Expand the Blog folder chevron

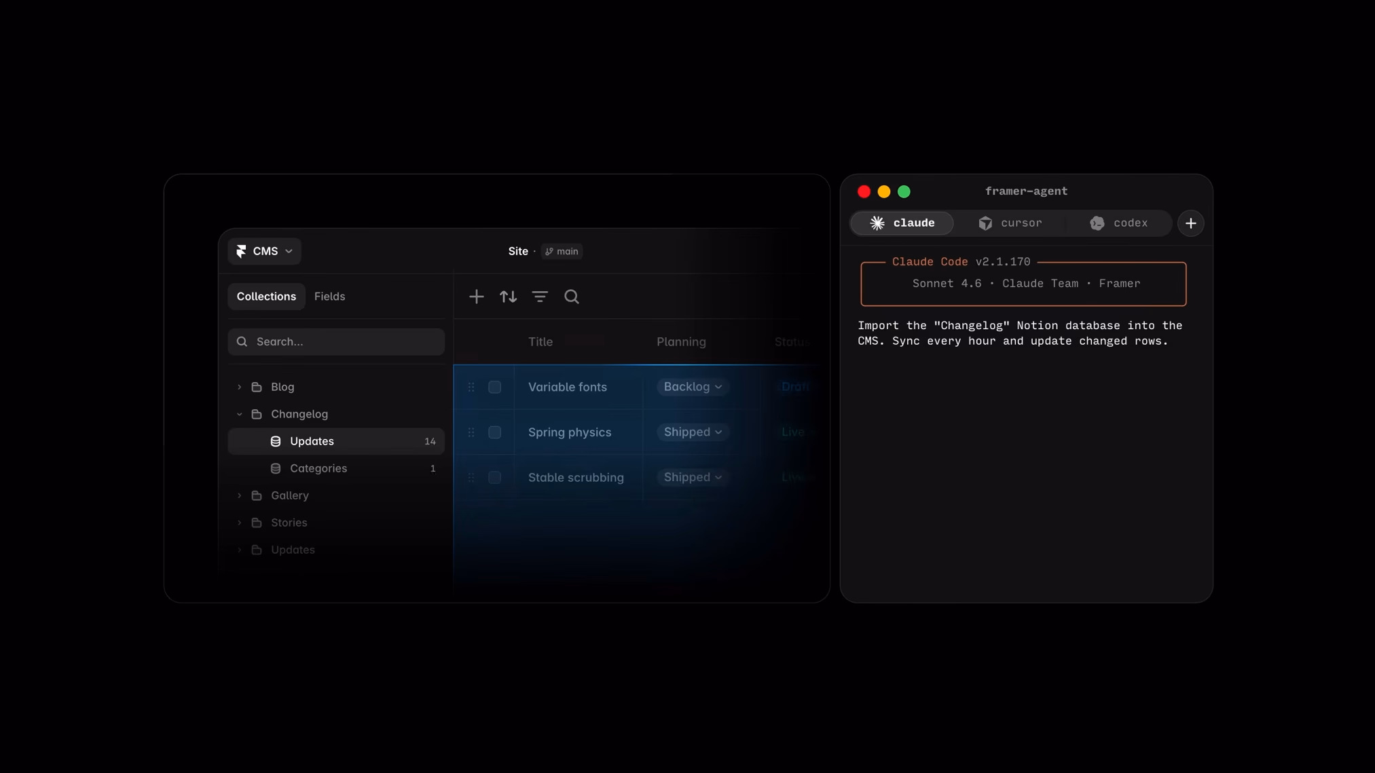pos(239,387)
